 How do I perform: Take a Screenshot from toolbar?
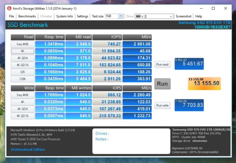coord(184,16)
